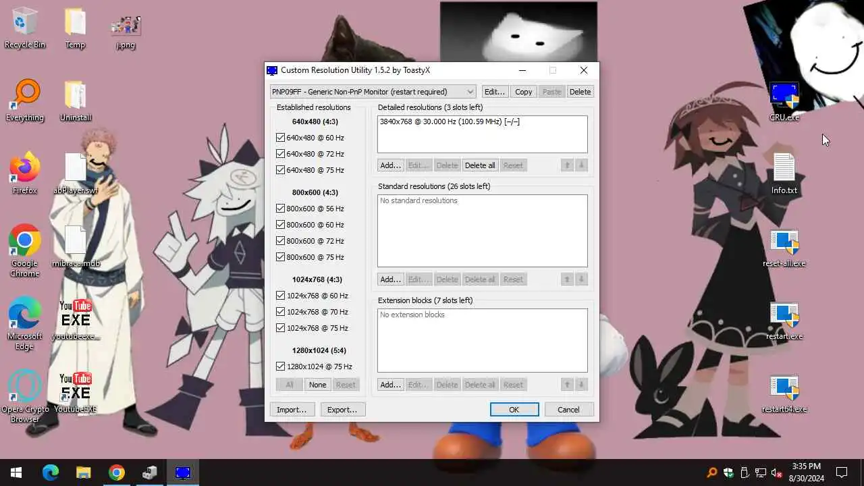The width and height of the screenshot is (864, 486).
Task: Launch Everything search desktop shortcut
Action: [x=25, y=101]
